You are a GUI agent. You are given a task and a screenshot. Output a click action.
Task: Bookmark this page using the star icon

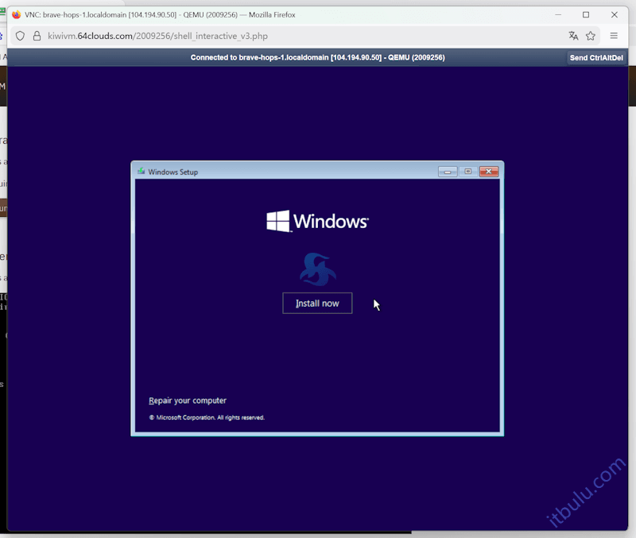[590, 36]
